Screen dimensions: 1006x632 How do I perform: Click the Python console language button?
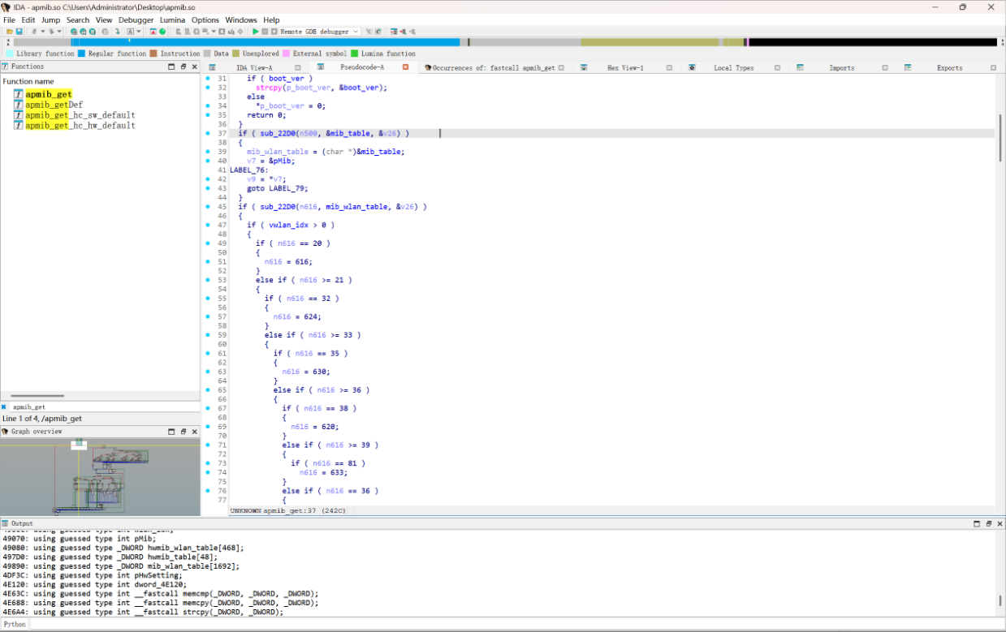click(15, 624)
